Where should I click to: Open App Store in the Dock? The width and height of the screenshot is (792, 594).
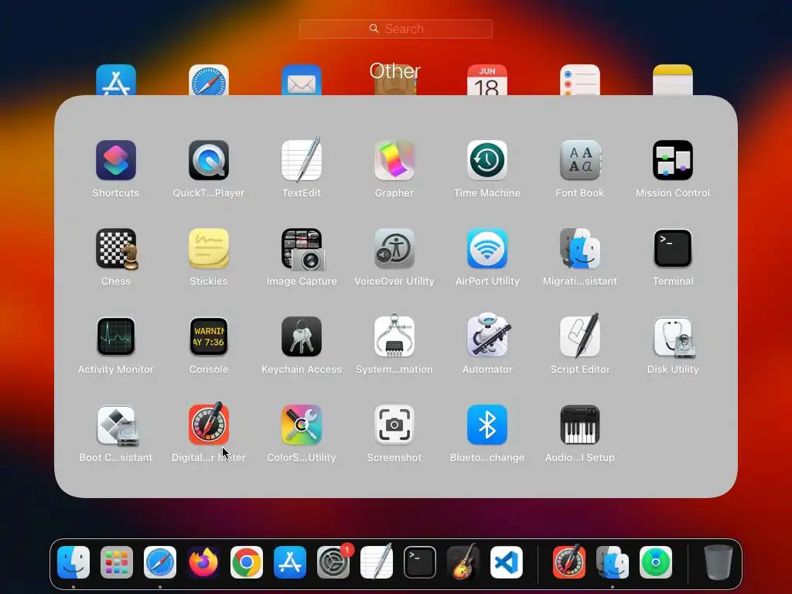pos(290,562)
